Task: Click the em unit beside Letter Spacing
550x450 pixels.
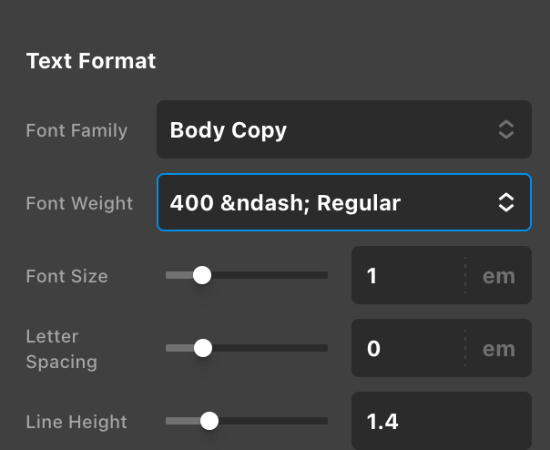Action: tap(498, 348)
